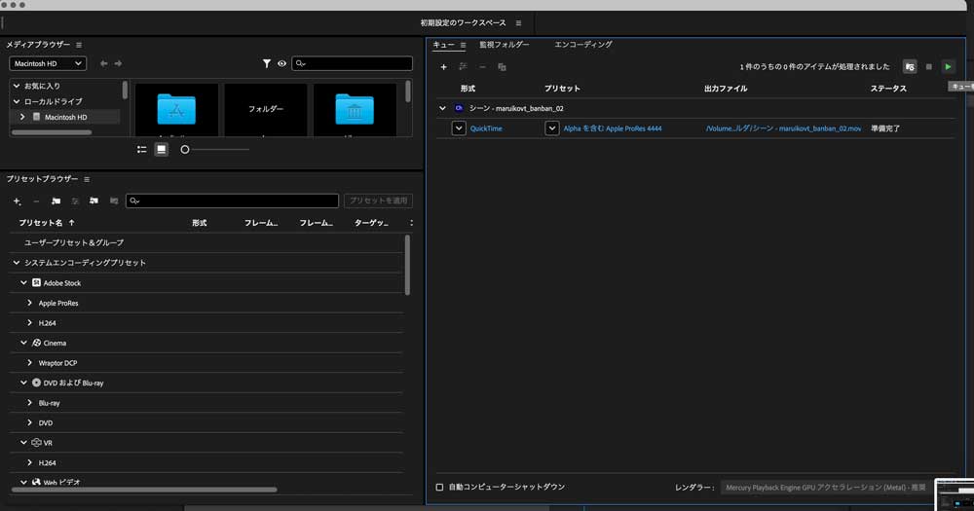This screenshot has height=511, width=974.
Task: Click the DVD および Blu-ray disc icon
Action: [37, 383]
